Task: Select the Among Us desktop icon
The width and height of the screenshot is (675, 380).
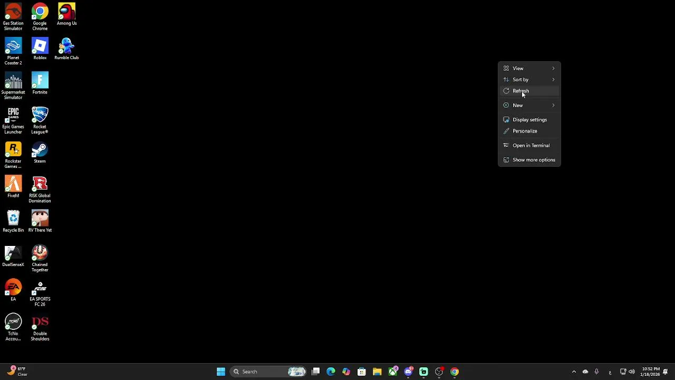Action: 66,14
